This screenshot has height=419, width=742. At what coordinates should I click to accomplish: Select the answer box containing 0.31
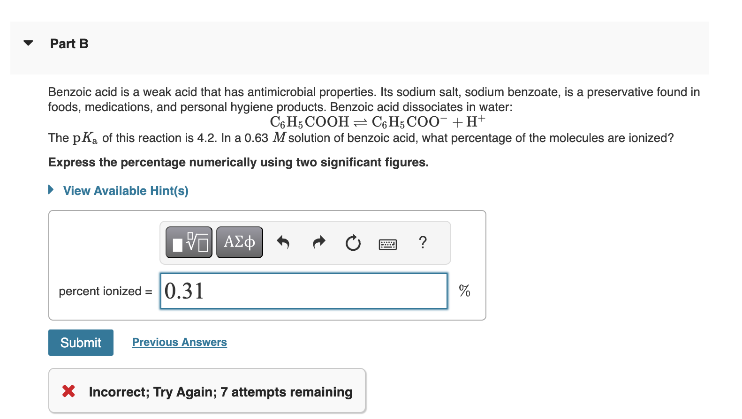[303, 291]
